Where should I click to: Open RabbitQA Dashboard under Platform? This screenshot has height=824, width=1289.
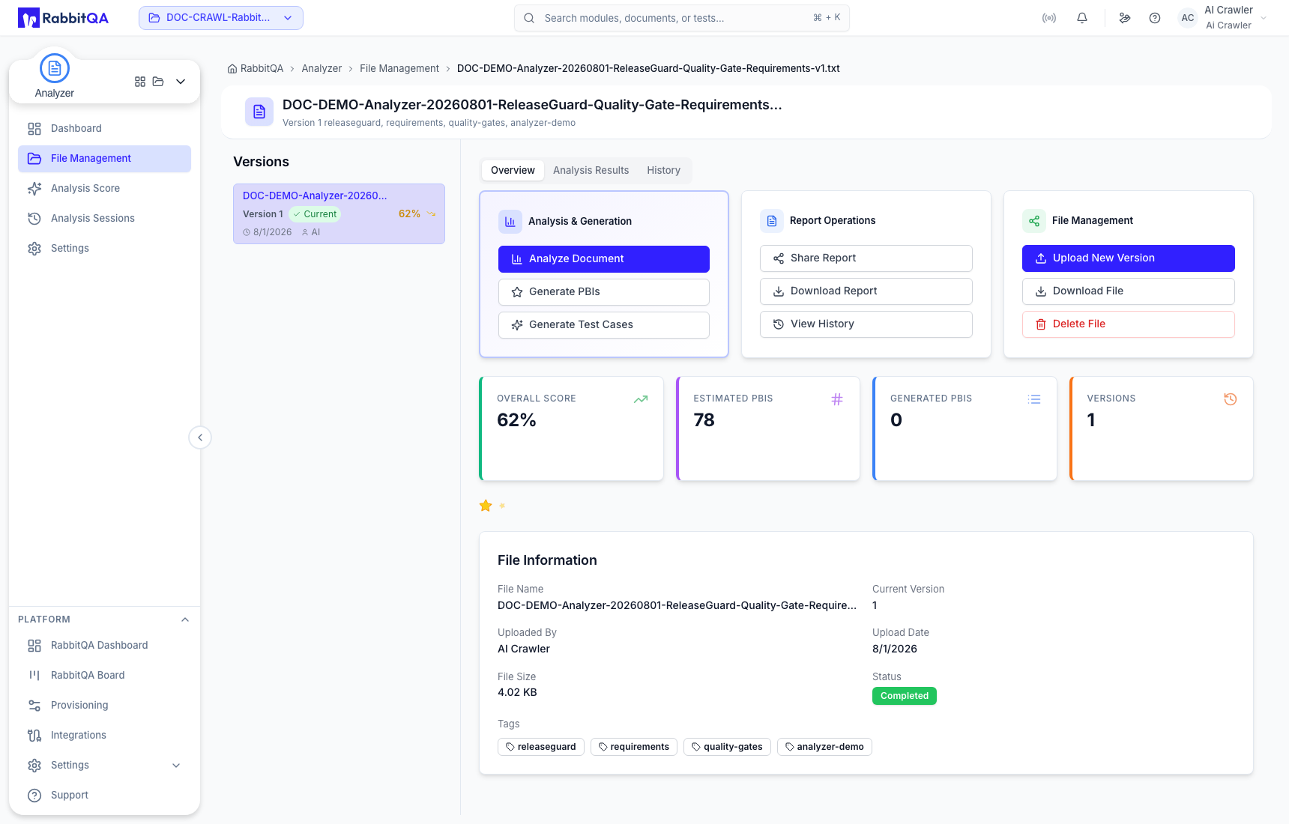pos(104,646)
